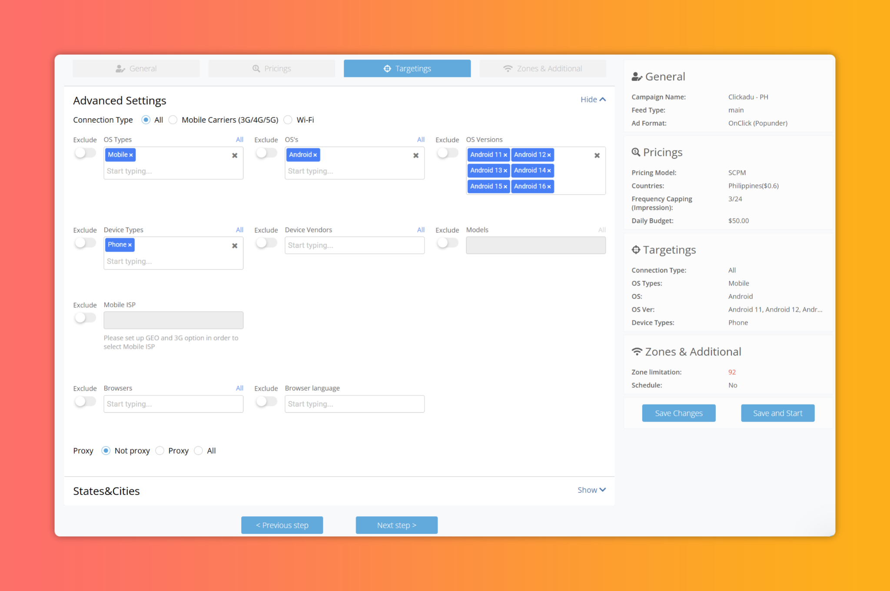This screenshot has height=591, width=890.
Task: Open the Device Vendors selection field
Action: point(355,246)
